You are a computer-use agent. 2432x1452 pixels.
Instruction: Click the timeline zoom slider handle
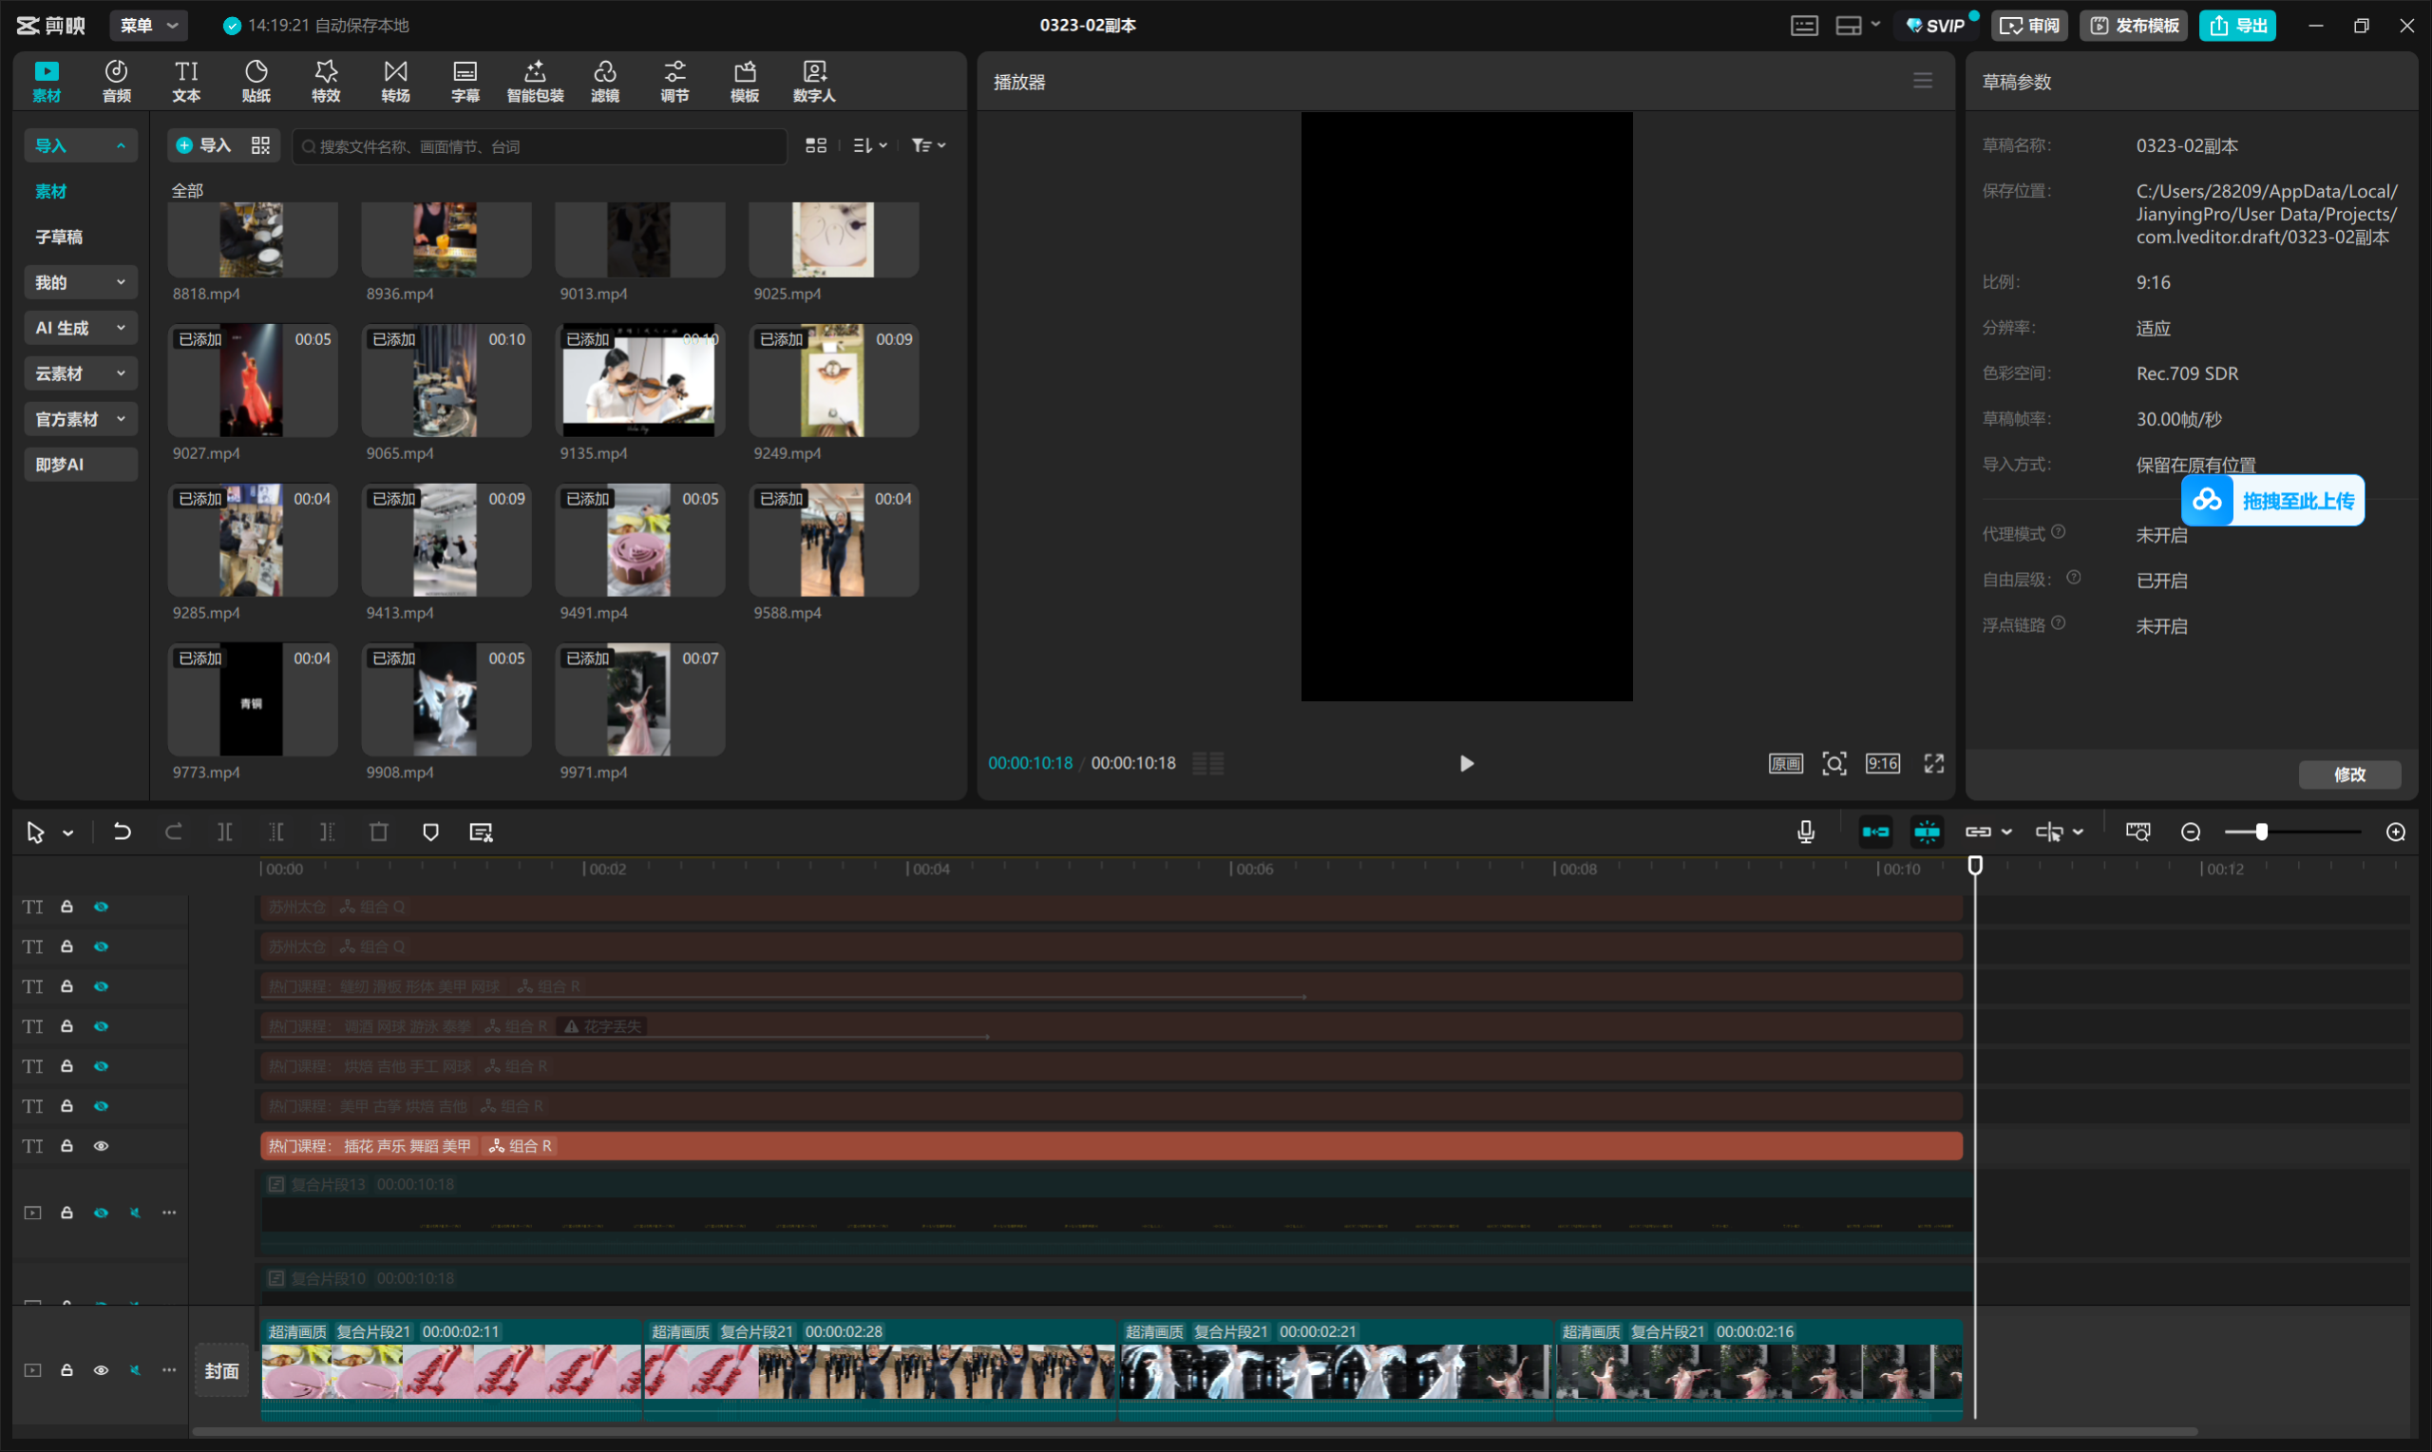[x=2261, y=831]
